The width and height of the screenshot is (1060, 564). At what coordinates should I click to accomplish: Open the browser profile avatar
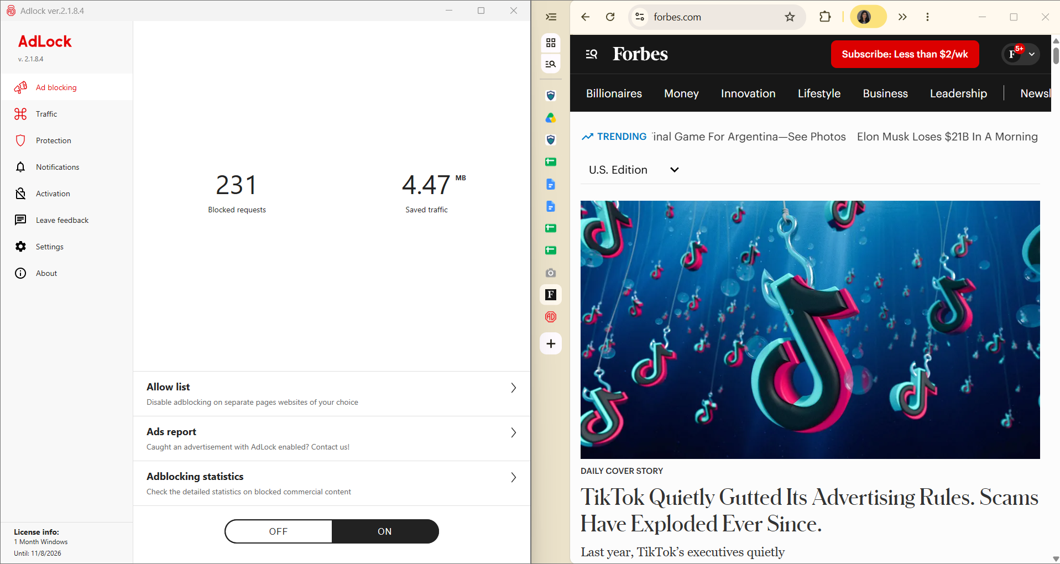click(864, 17)
